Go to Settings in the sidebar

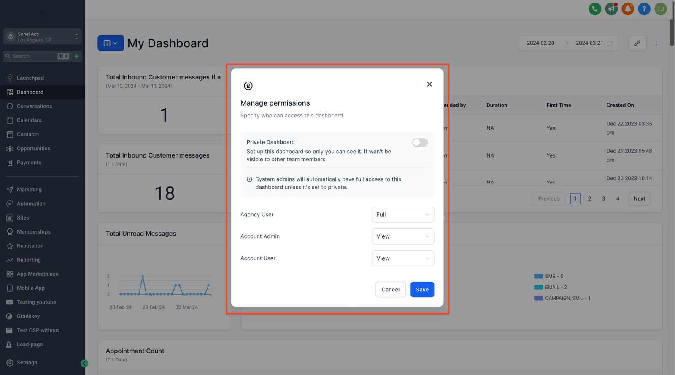(27, 363)
